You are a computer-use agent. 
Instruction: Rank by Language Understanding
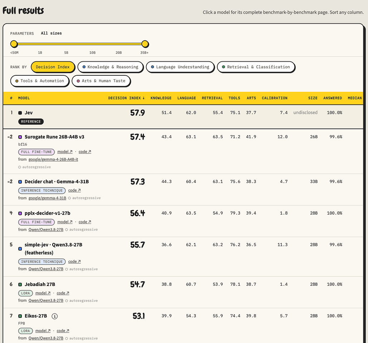point(180,67)
